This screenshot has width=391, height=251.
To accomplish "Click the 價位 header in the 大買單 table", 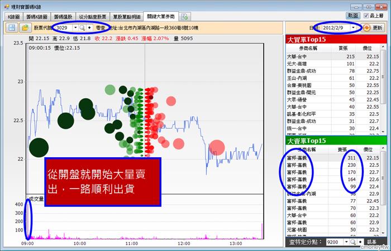I will pyautogui.click(x=368, y=49).
